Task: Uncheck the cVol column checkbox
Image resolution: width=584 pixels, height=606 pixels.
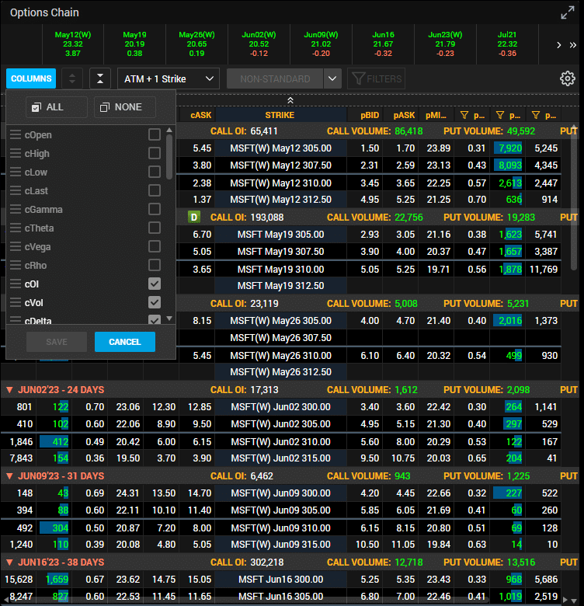Action: coord(155,302)
